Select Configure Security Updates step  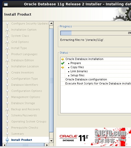point(30,23)
